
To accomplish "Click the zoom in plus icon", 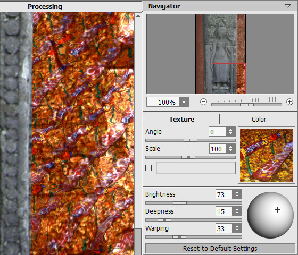I will click(289, 102).
